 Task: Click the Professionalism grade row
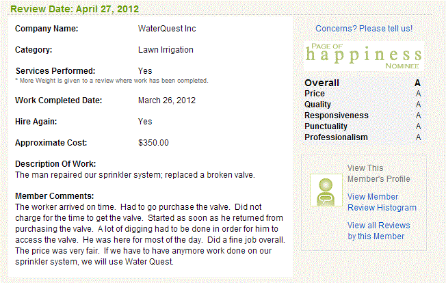(363, 137)
